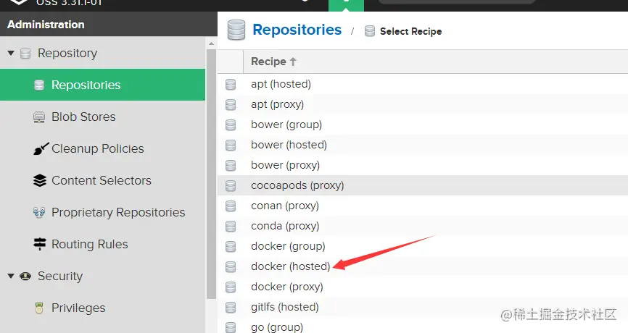
Task: Click the icon beside cocoapods (proxy)
Action: pyautogui.click(x=231, y=186)
